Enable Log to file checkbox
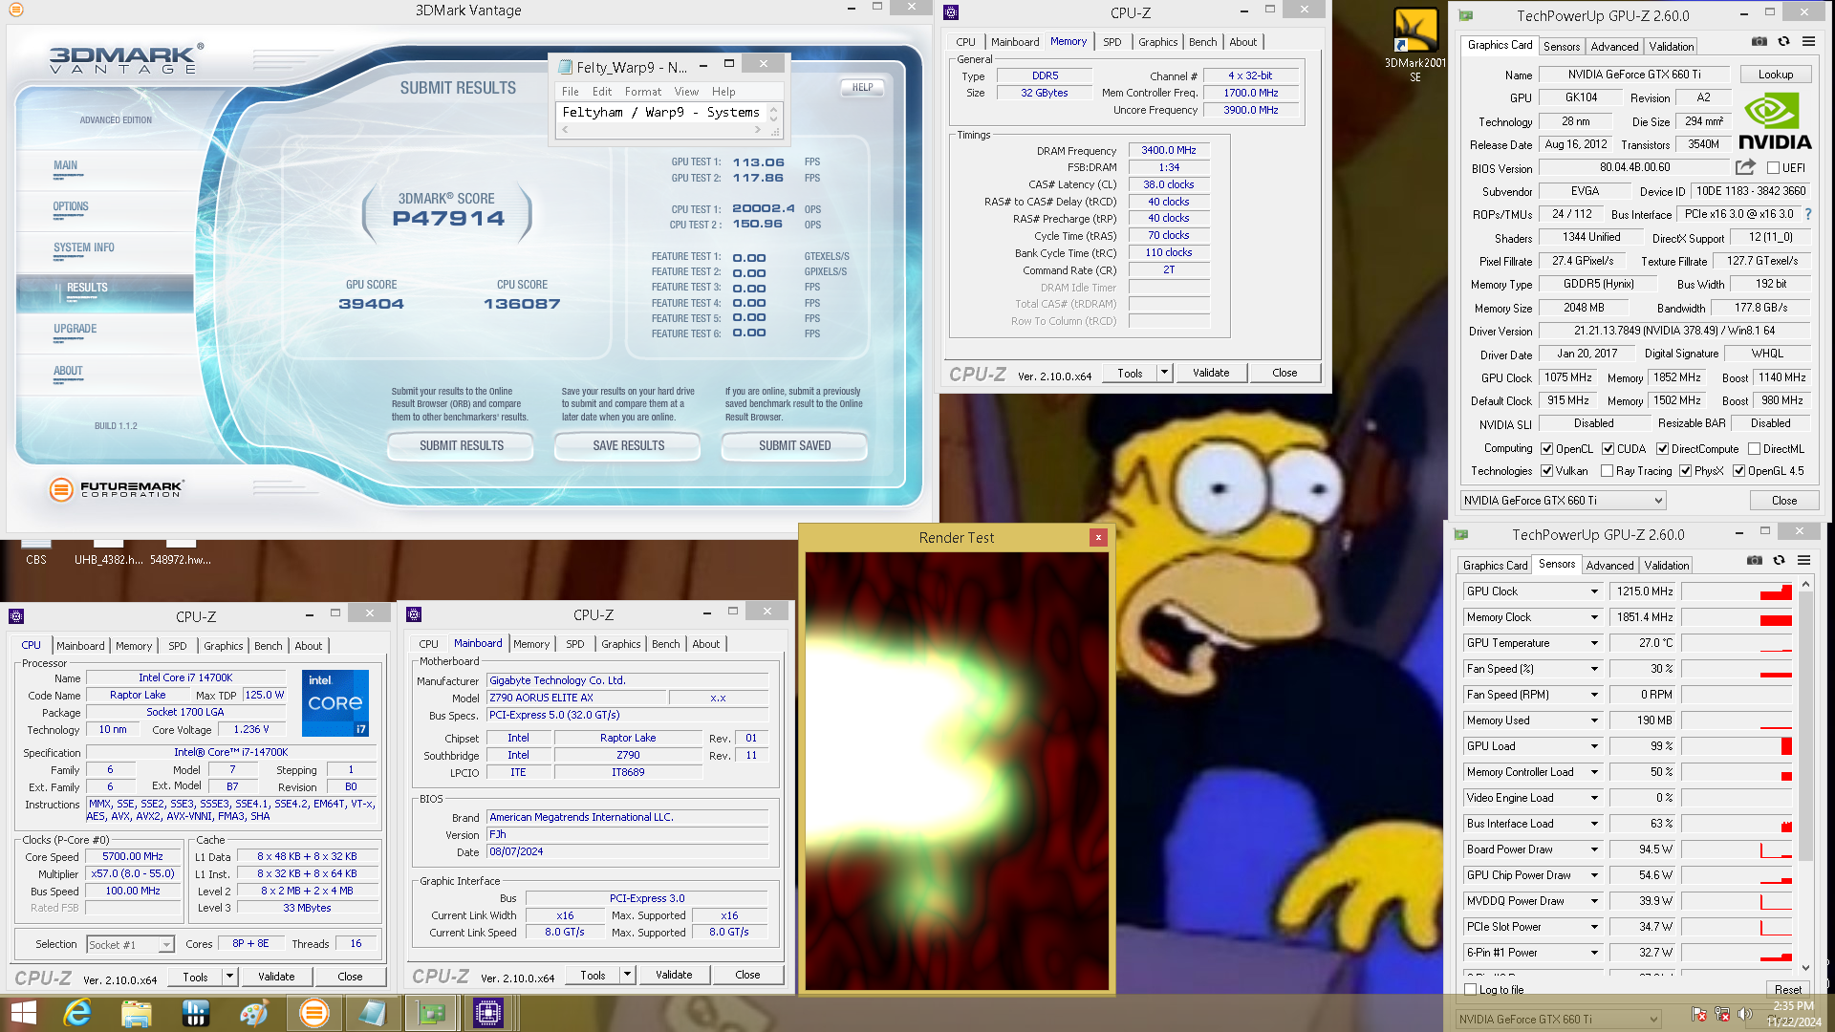This screenshot has height=1032, width=1835. [1471, 990]
